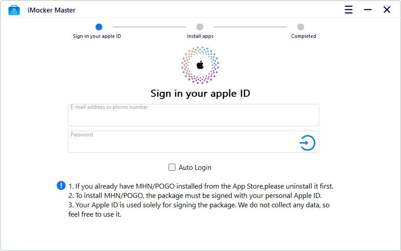Click the 'Completed' step label
The image size is (401, 251).
point(304,36)
